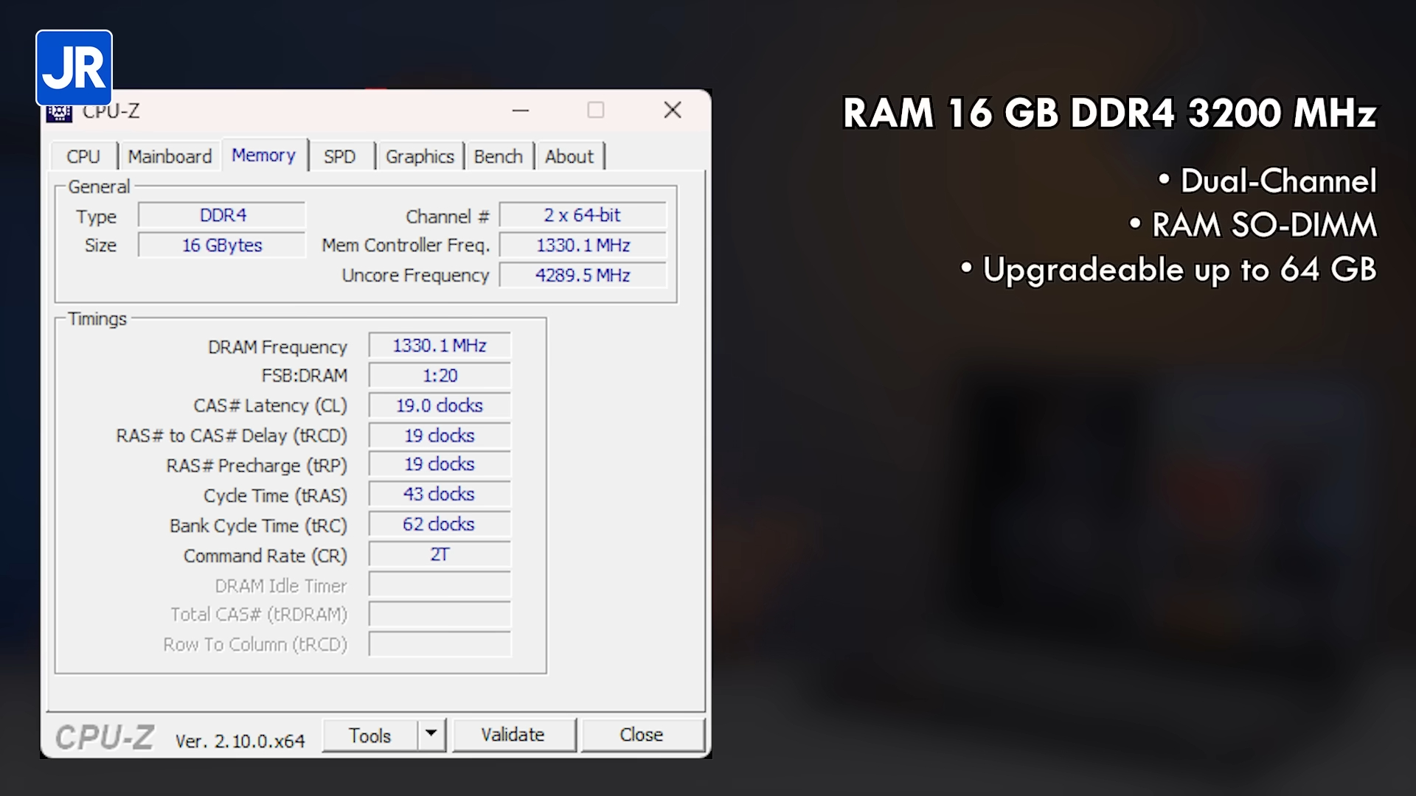1416x796 pixels.
Task: Click the maximize window icon
Action: point(596,111)
